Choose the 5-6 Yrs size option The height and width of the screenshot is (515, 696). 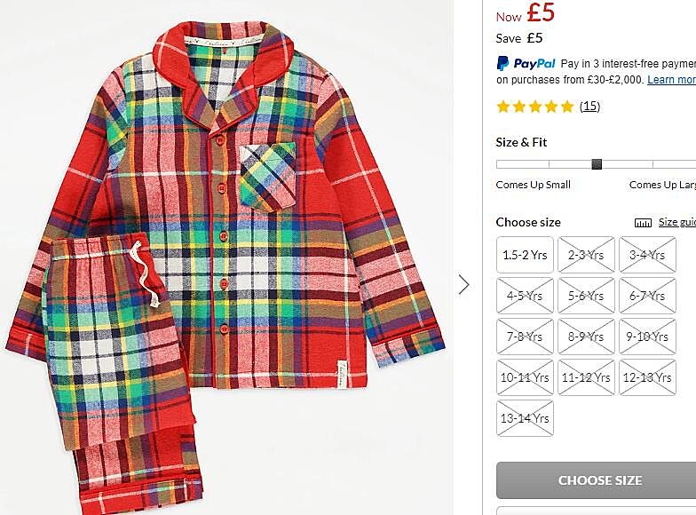tap(586, 296)
